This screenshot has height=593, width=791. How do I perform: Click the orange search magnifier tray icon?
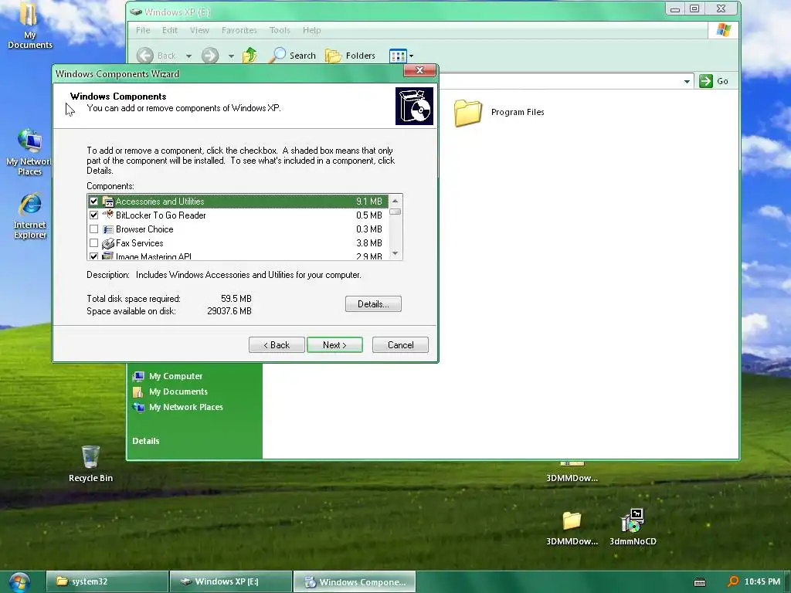(733, 581)
